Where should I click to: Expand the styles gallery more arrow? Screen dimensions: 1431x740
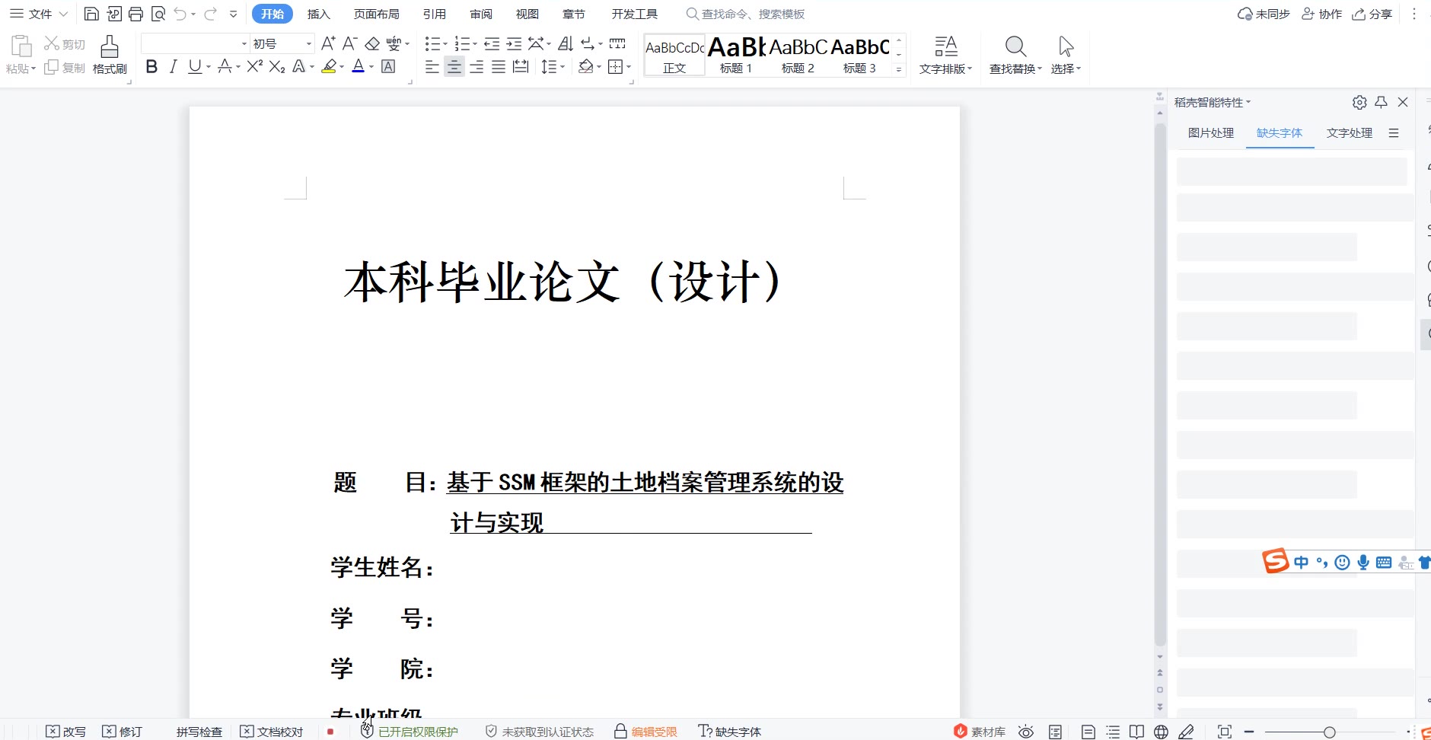(x=899, y=69)
